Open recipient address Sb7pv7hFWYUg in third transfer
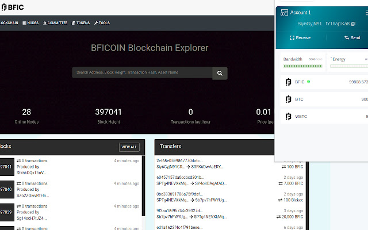This screenshot has width=368, height=230. click(x=210, y=200)
